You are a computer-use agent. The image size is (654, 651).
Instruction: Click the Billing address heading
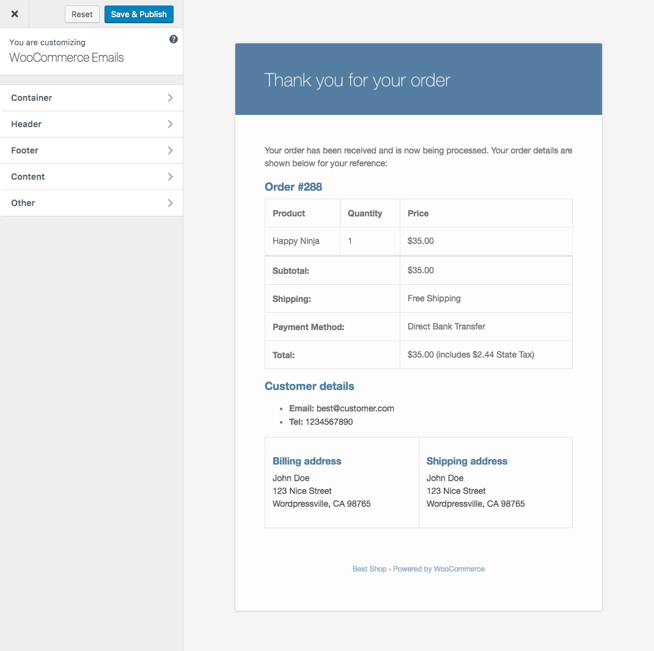(x=307, y=462)
